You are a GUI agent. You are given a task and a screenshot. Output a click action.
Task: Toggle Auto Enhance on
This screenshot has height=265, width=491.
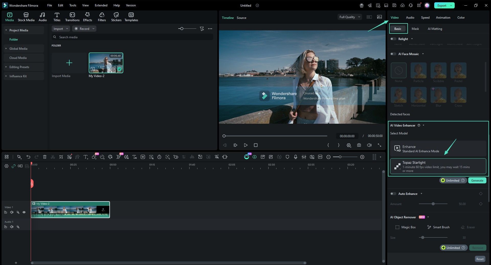pos(394,194)
